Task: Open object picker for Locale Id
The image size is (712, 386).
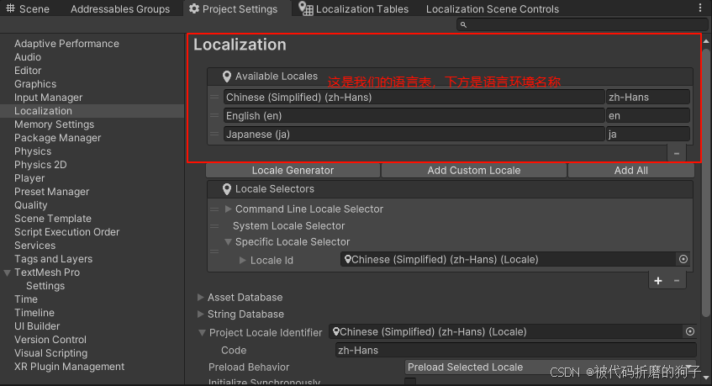Action: click(683, 259)
